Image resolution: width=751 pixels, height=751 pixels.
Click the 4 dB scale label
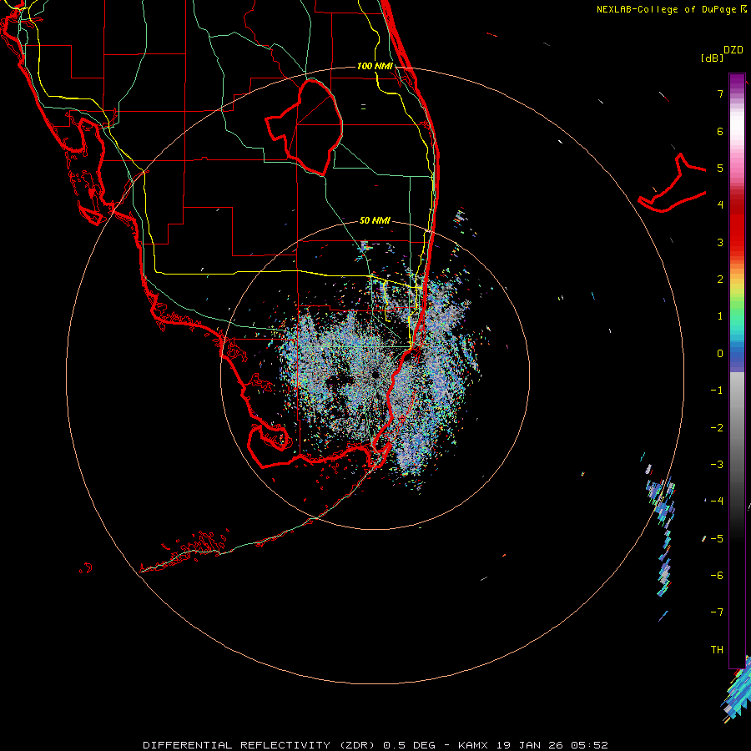point(720,205)
